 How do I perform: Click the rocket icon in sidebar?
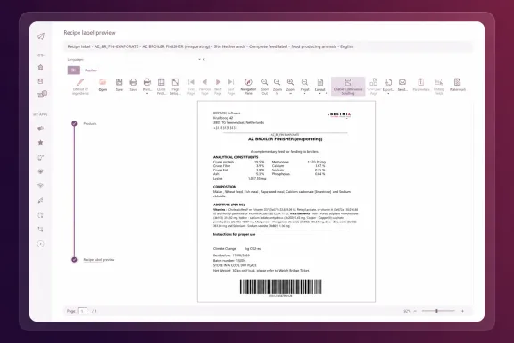41,200
